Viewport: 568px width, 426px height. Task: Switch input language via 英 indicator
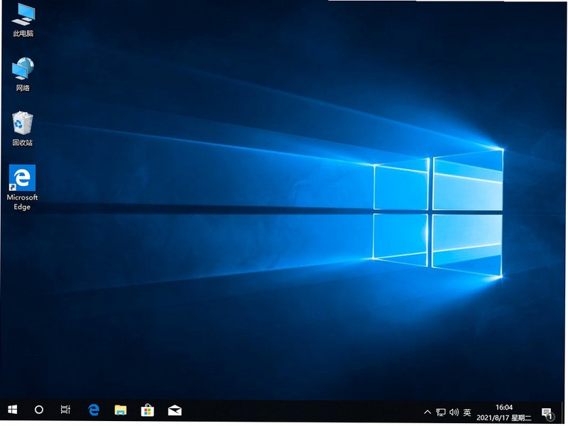[x=467, y=413]
